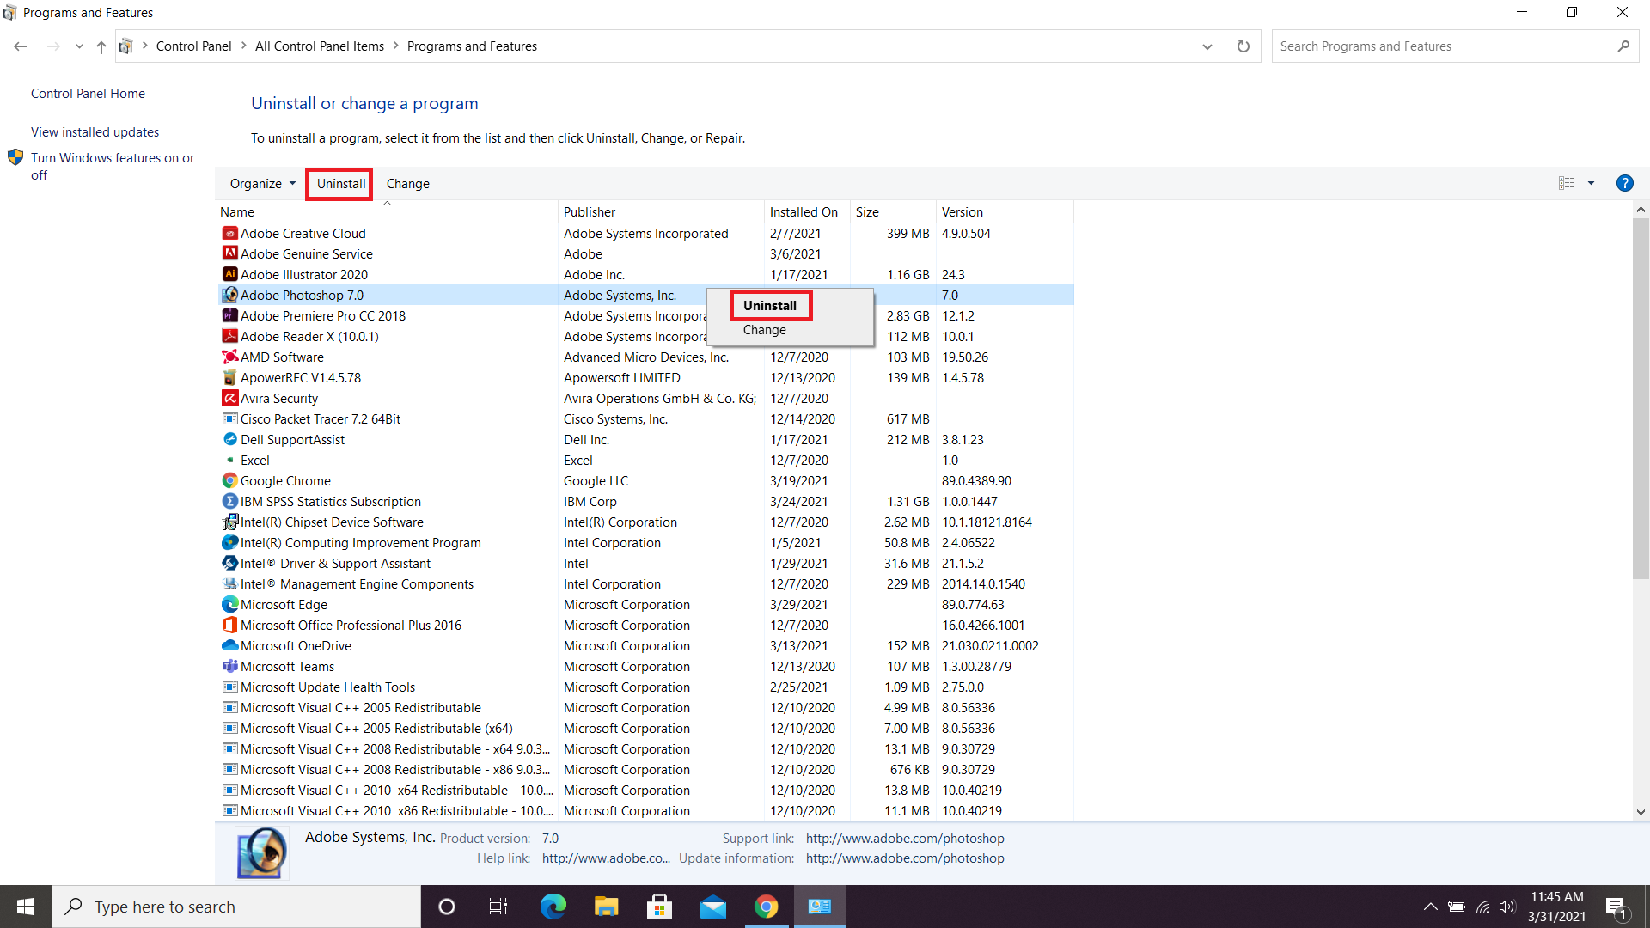Click the Adobe Creative Cloud icon

coord(228,232)
